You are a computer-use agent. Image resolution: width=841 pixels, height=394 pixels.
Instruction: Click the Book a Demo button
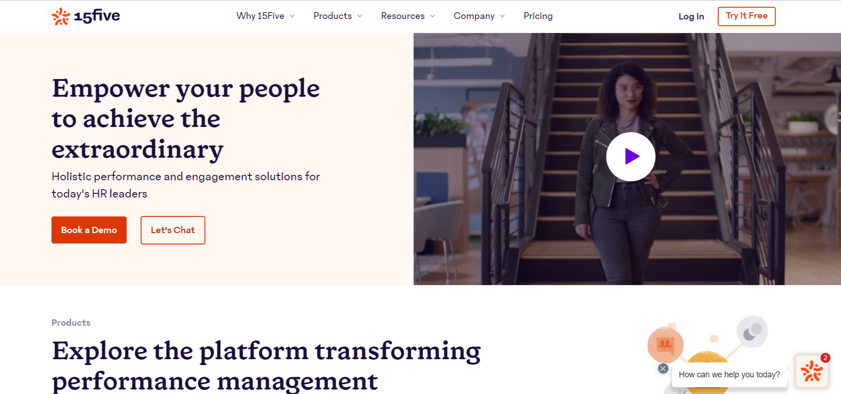coord(89,230)
